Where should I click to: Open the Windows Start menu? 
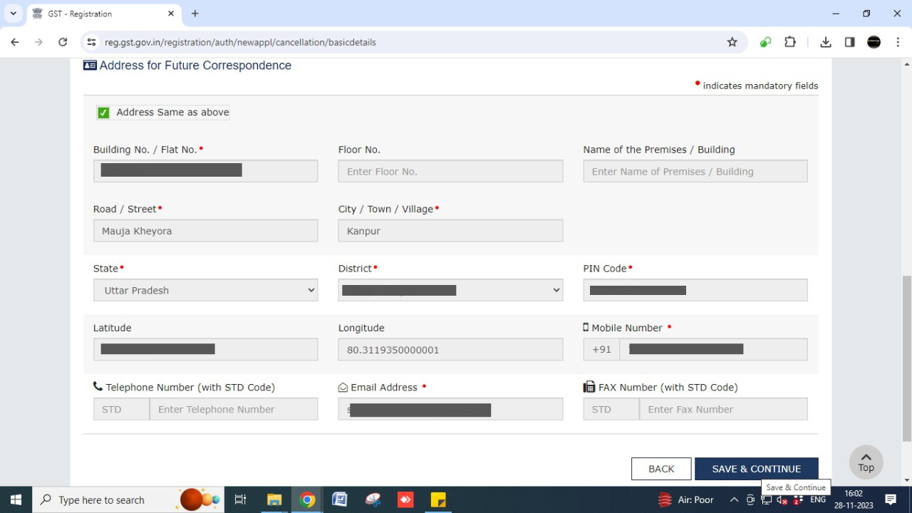(16, 499)
